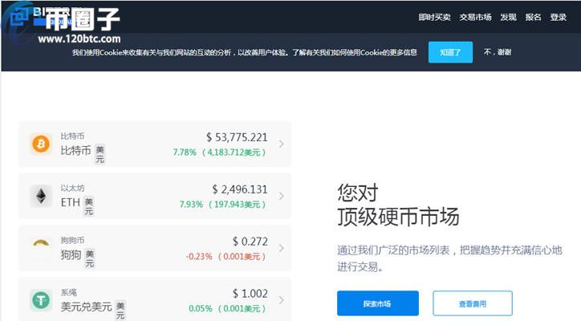Accept cookies with the 知道了 button
581x321 pixels.
coord(450,52)
